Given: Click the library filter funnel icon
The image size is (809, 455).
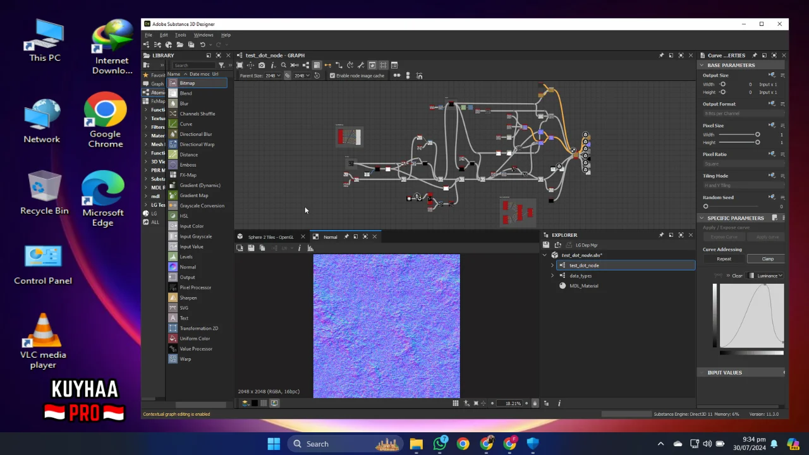Looking at the screenshot, I should [221, 65].
